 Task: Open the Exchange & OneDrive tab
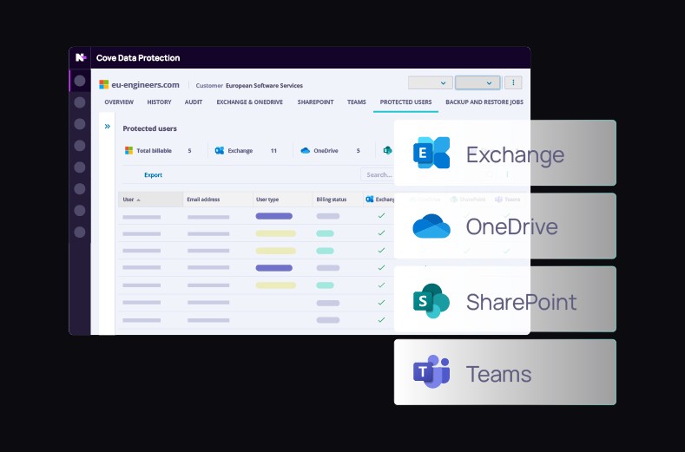point(250,102)
